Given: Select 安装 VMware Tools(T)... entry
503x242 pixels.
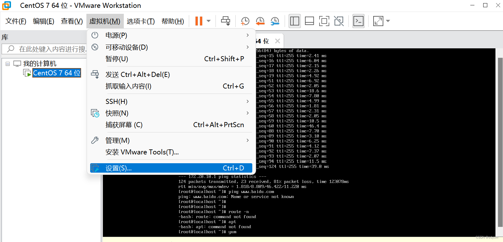Looking at the screenshot, I should pos(171,152).
